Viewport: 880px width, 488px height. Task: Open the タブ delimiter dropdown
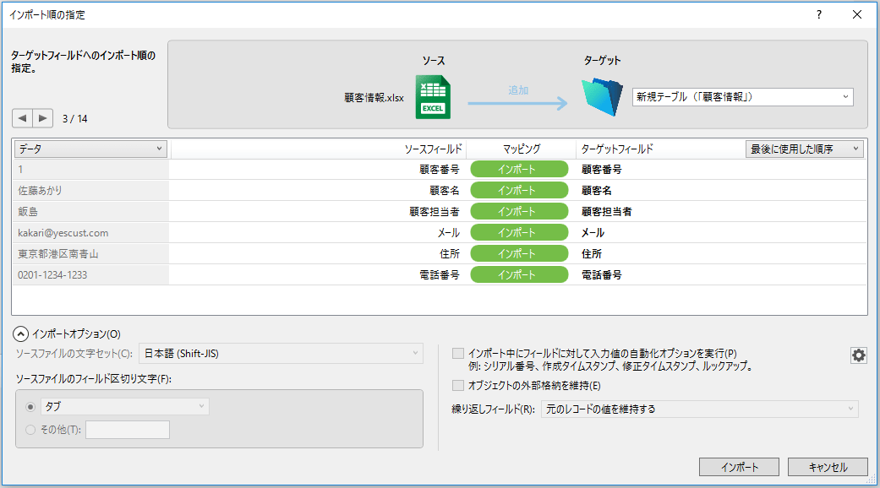pyautogui.click(x=124, y=407)
